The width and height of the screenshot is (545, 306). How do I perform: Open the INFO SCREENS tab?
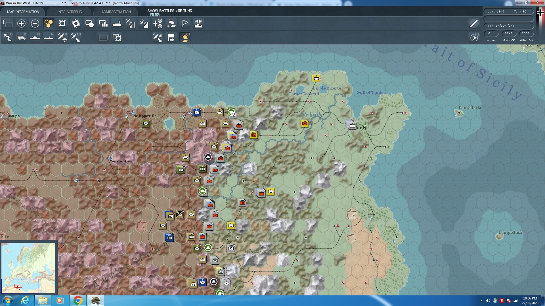pos(70,12)
